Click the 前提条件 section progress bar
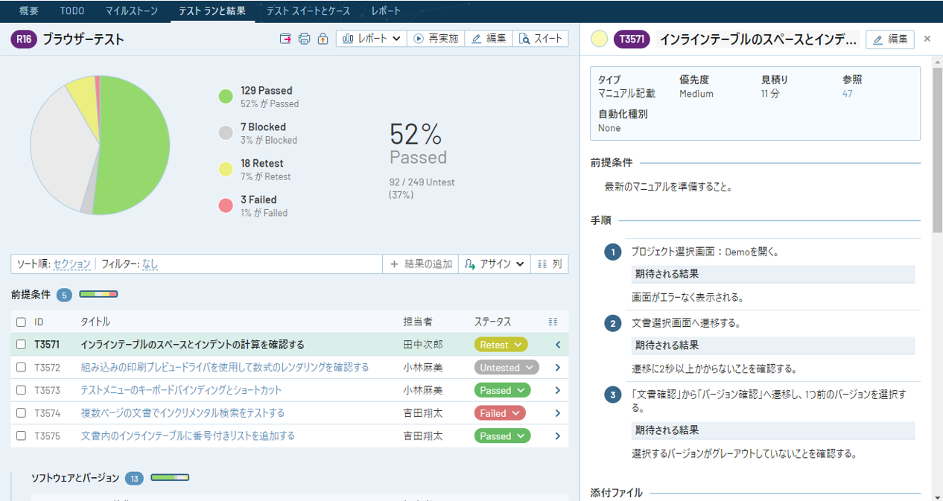 98,295
